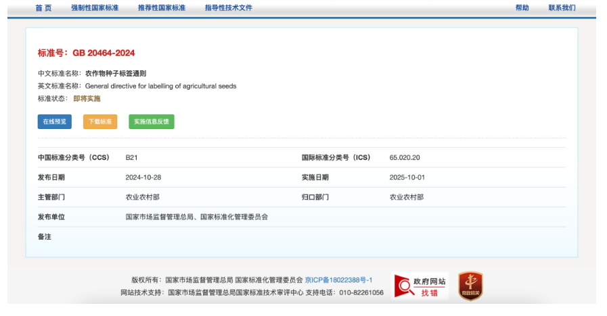Click the English standard name text
Viewport: 607px width, 316px height.
[x=160, y=86]
